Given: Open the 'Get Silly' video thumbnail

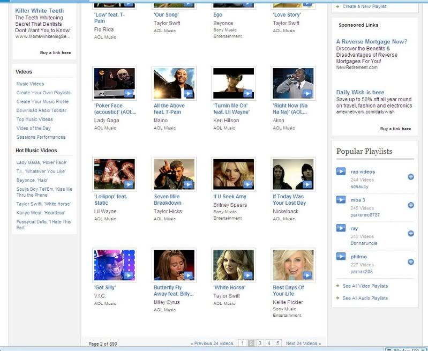Looking at the screenshot, I should pyautogui.click(x=114, y=265).
